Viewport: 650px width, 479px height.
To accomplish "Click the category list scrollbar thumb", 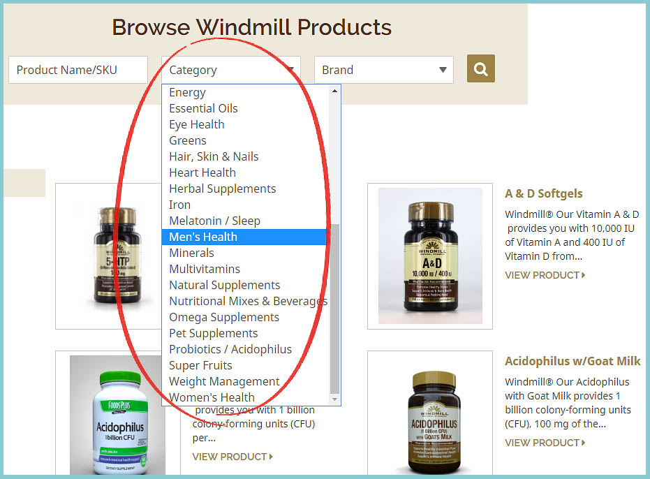I will pos(334,308).
